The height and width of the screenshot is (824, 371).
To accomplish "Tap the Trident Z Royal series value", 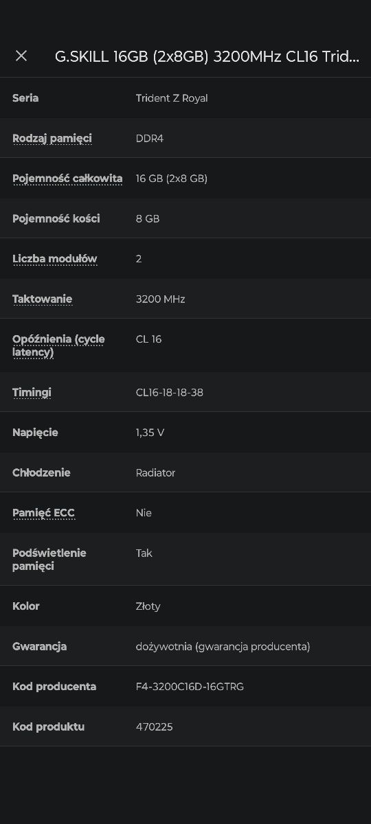I will 172,98.
